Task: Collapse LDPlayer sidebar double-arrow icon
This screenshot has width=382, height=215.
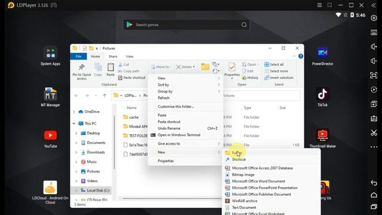Action: (374, 5)
